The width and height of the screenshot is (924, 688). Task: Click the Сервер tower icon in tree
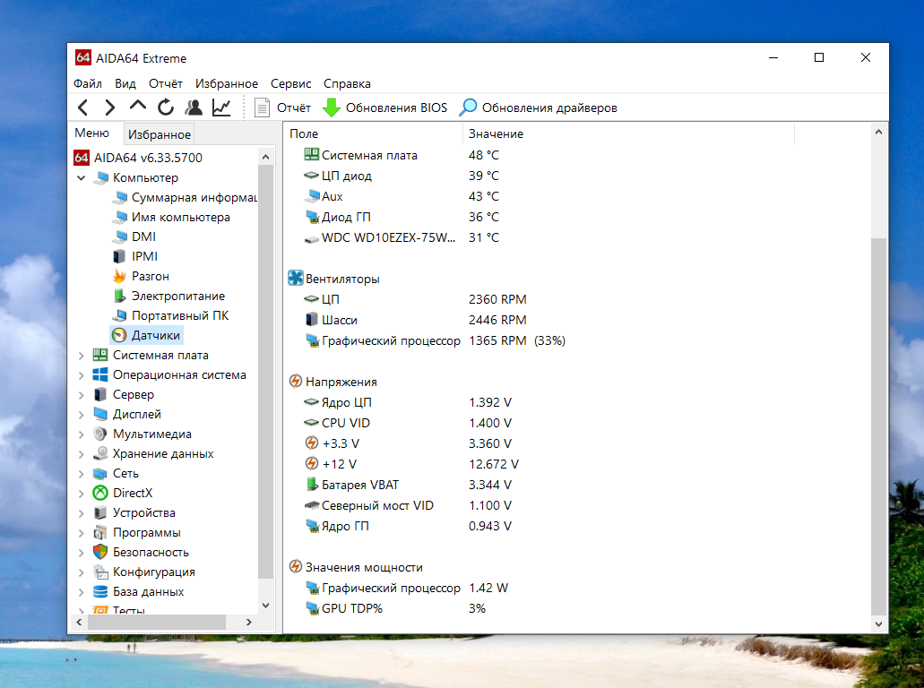(100, 395)
